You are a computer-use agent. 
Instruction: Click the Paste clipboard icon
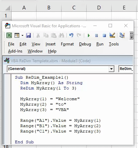[x=54, y=35]
